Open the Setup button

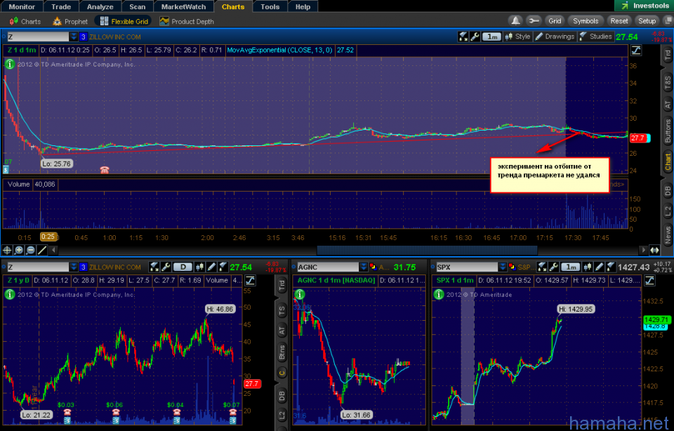[x=647, y=20]
